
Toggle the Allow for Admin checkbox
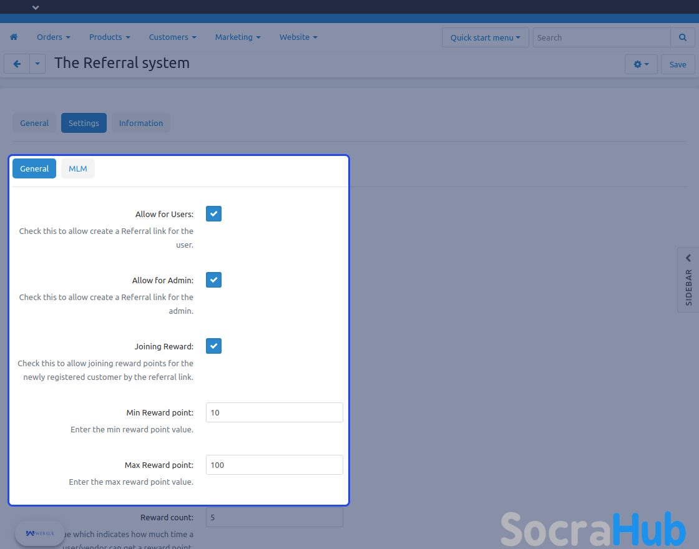(213, 280)
